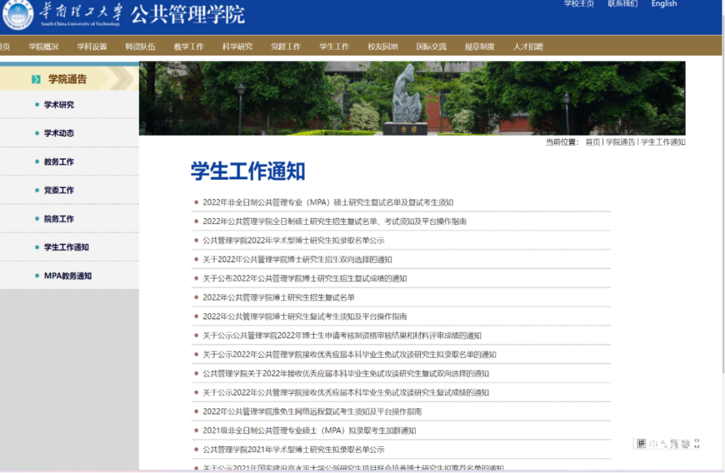Screen dimensions: 725x473
Task: Click the campus statue banner image
Action: pos(412,99)
